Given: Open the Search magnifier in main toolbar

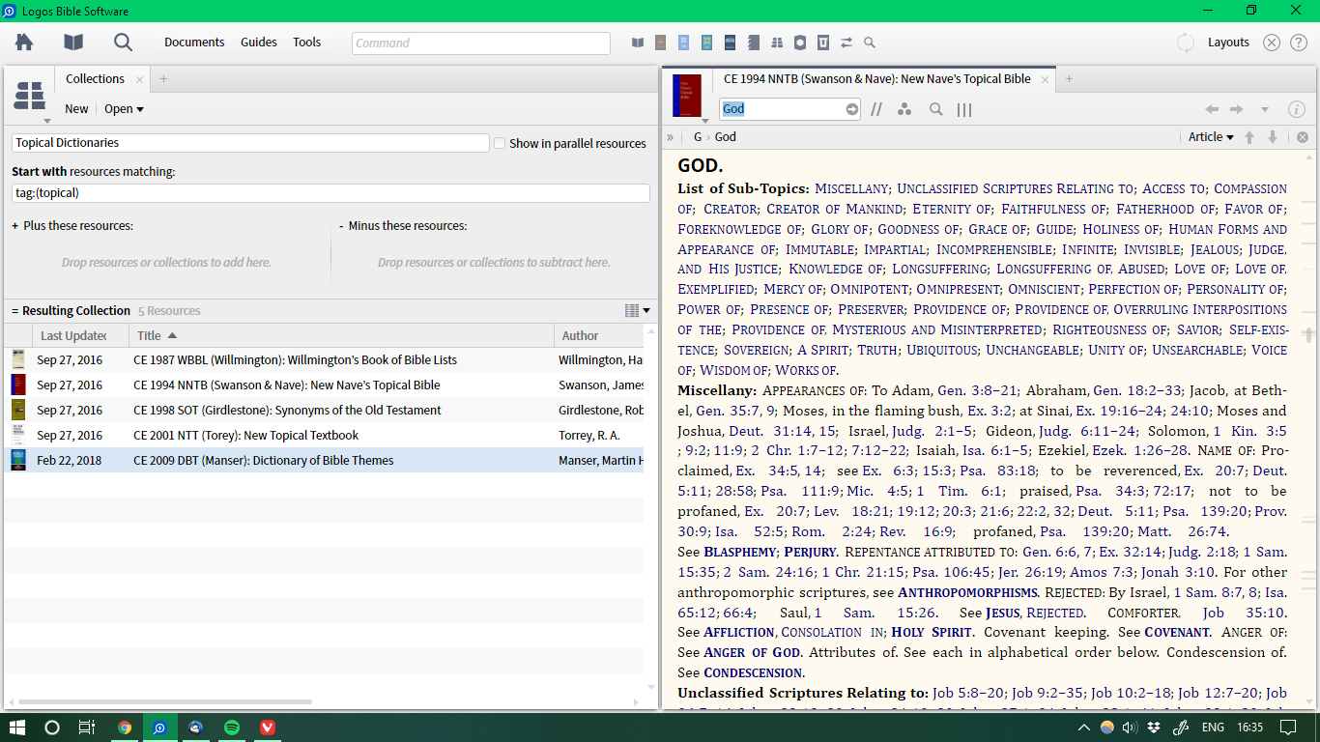Looking at the screenshot, I should [x=123, y=43].
